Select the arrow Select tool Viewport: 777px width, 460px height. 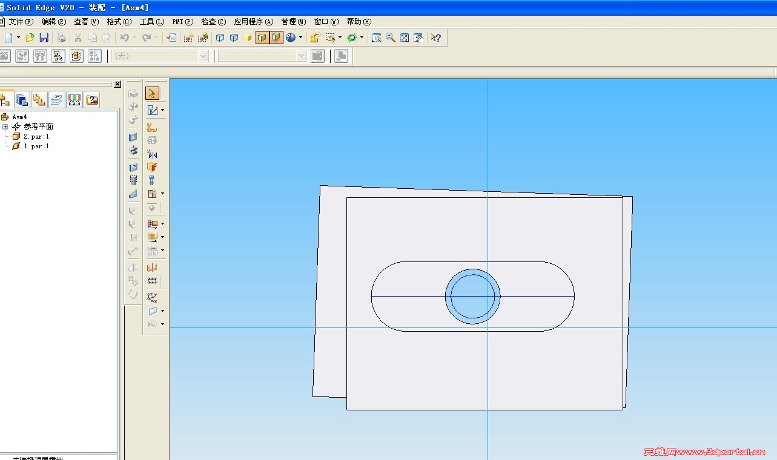click(152, 93)
